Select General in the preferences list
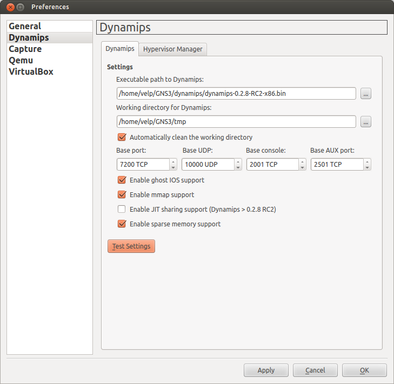This screenshot has height=384, width=394. tap(50, 26)
